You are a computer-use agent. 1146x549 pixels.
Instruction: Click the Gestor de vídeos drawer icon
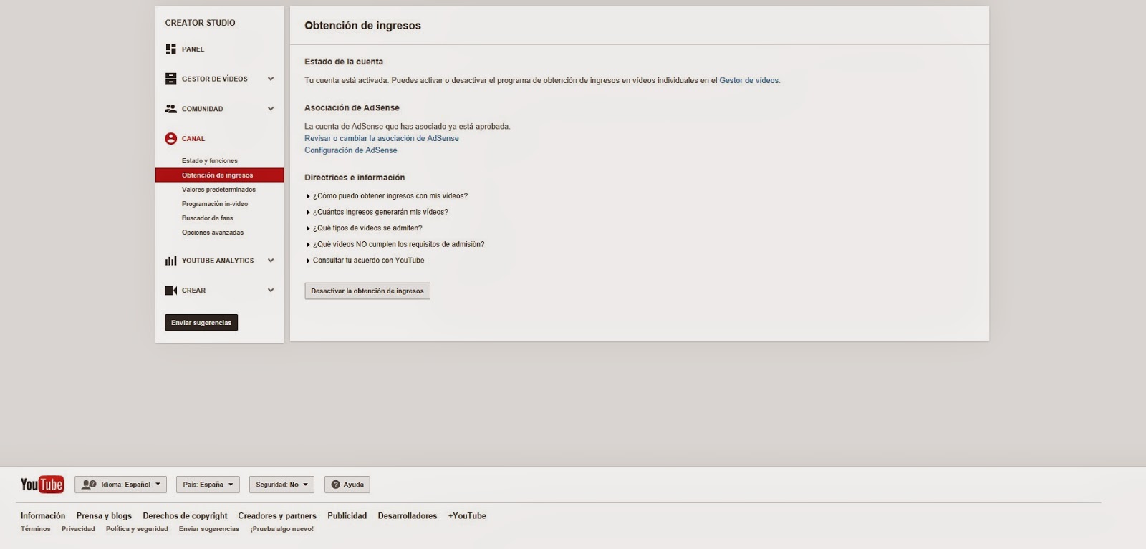tap(170, 79)
